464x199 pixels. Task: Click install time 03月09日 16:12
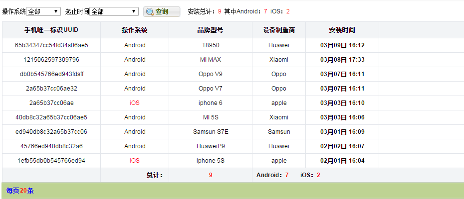(x=342, y=45)
